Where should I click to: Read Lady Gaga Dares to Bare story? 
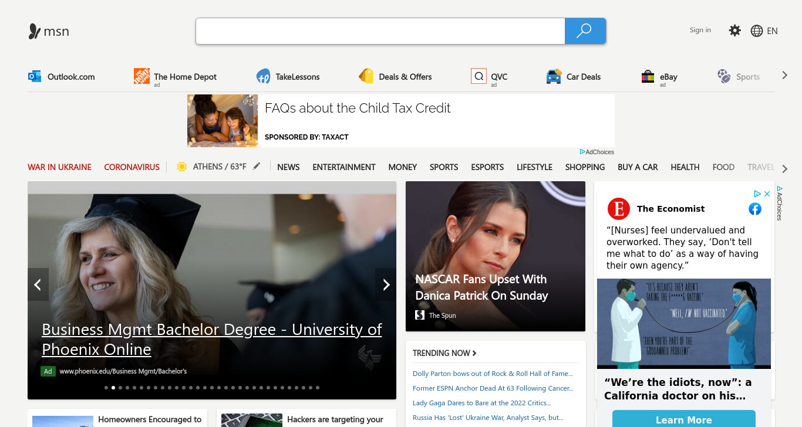482,403
